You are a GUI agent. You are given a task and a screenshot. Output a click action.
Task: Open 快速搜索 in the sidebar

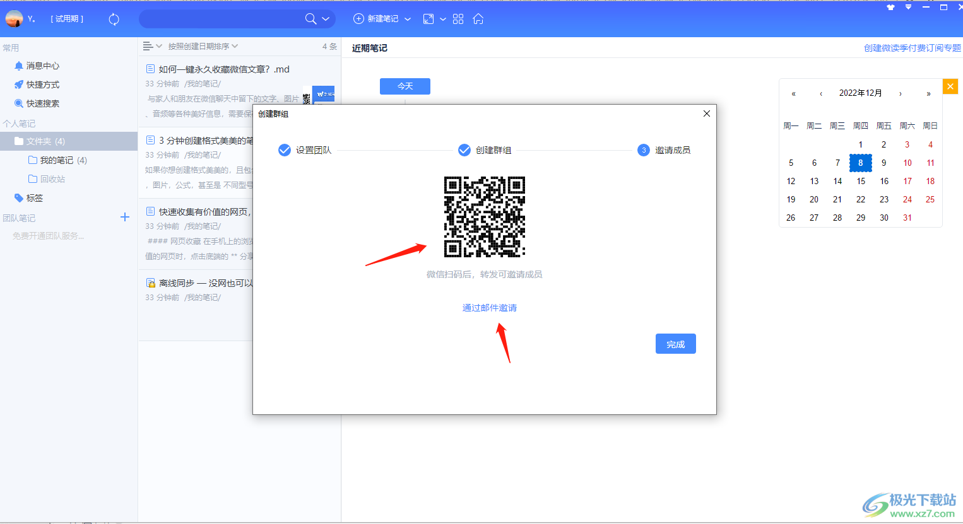click(43, 103)
